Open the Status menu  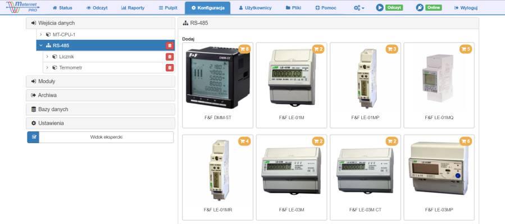point(62,8)
